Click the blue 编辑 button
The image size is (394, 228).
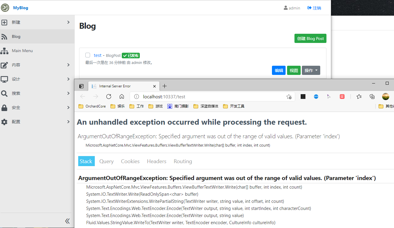pos(279,70)
